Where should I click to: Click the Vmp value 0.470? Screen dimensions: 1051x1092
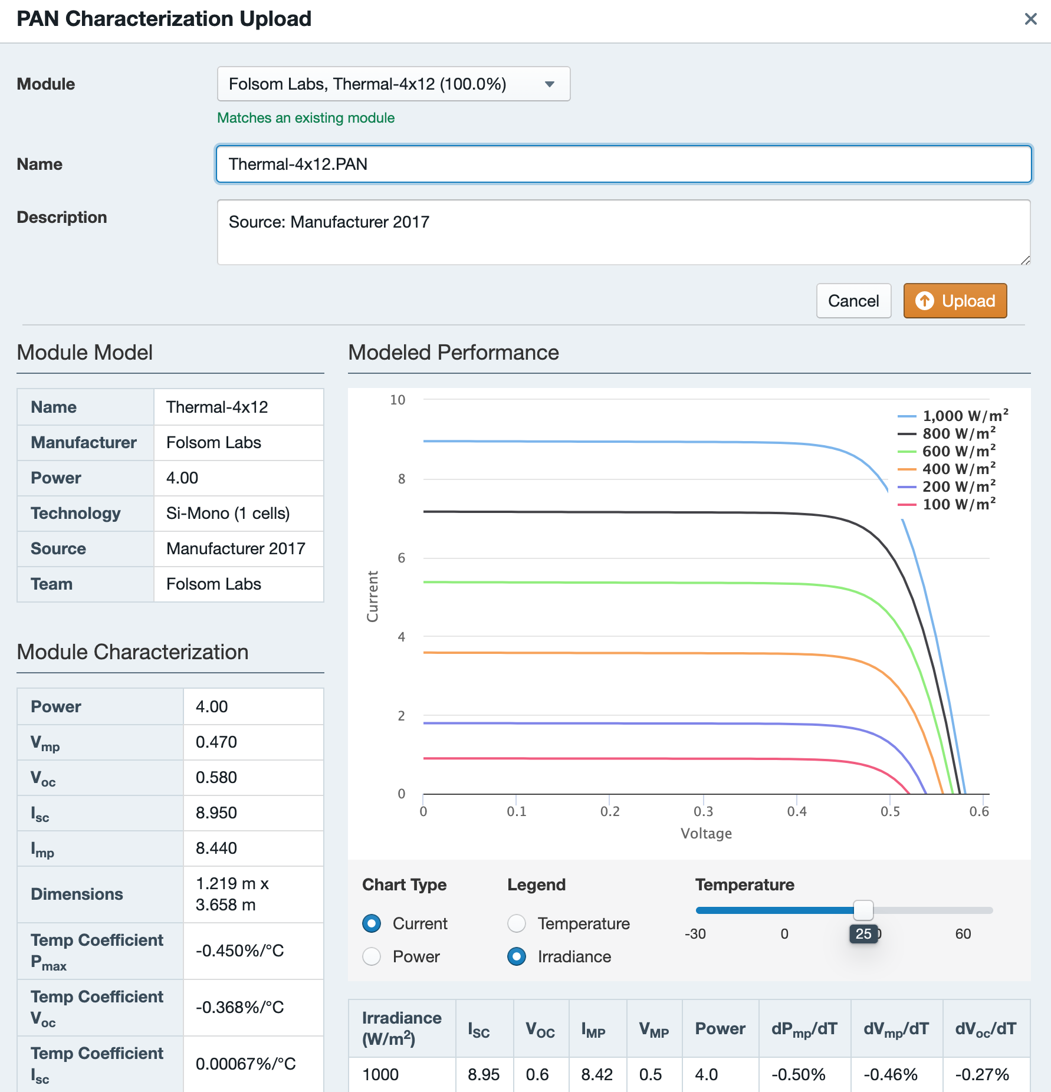254,742
